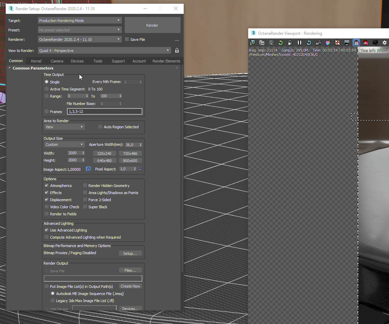The image size is (389, 324).
Task: Click the Width spinner arrows
Action: [x=83, y=153]
